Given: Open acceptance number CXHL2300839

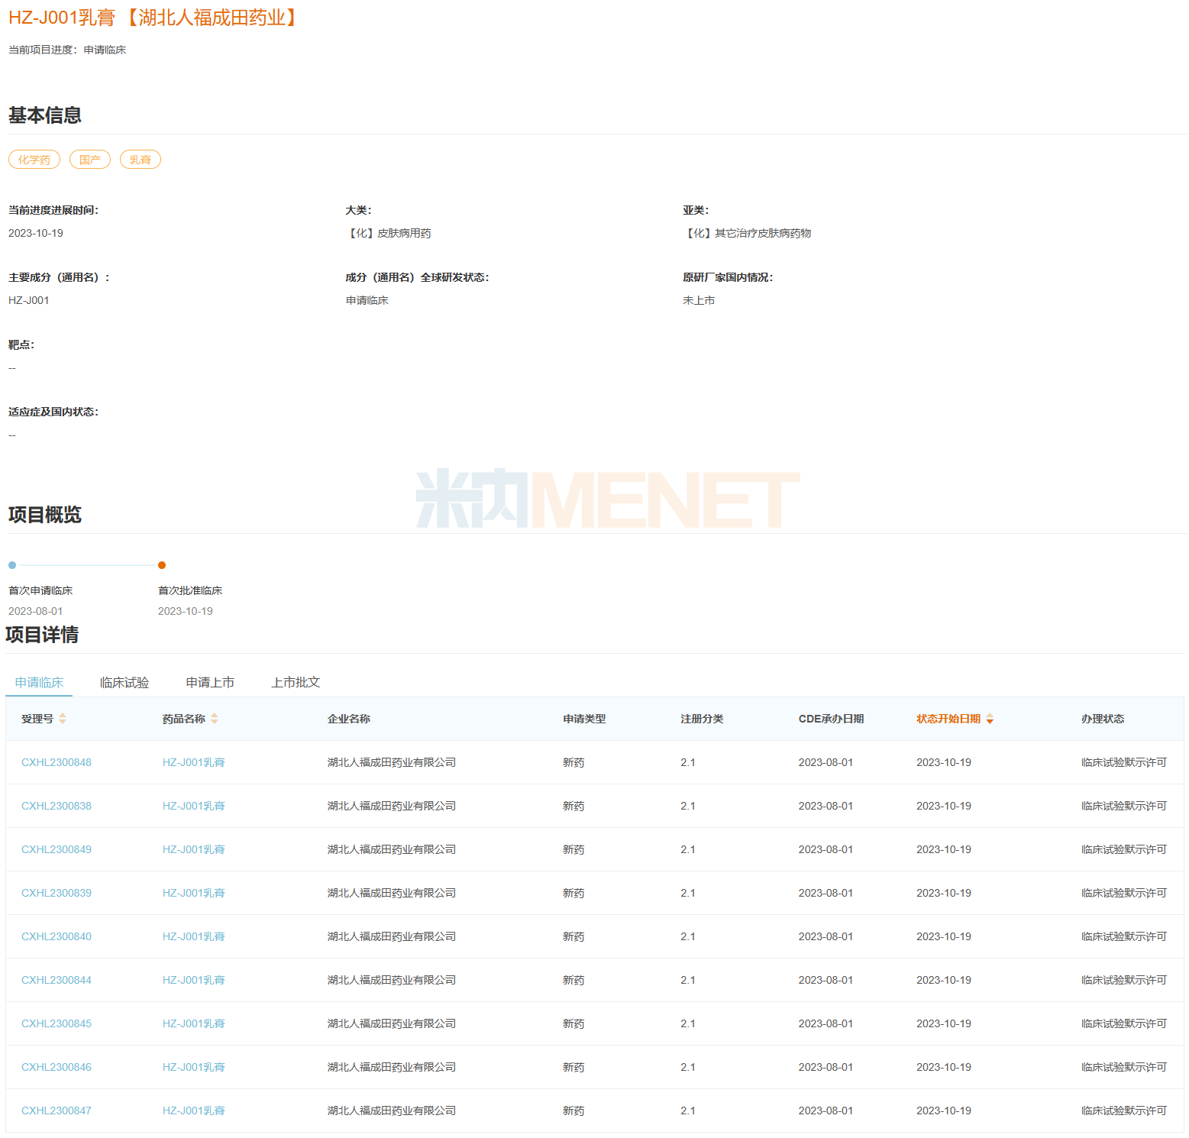Looking at the screenshot, I should [57, 893].
